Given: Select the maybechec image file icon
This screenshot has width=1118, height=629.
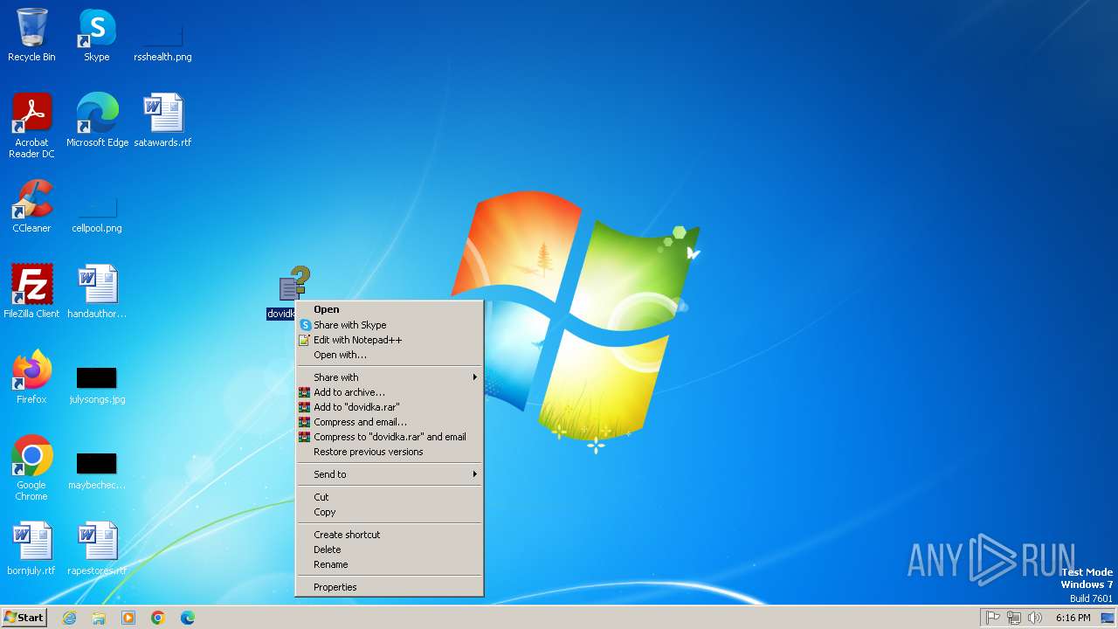Looking at the screenshot, I should [97, 470].
